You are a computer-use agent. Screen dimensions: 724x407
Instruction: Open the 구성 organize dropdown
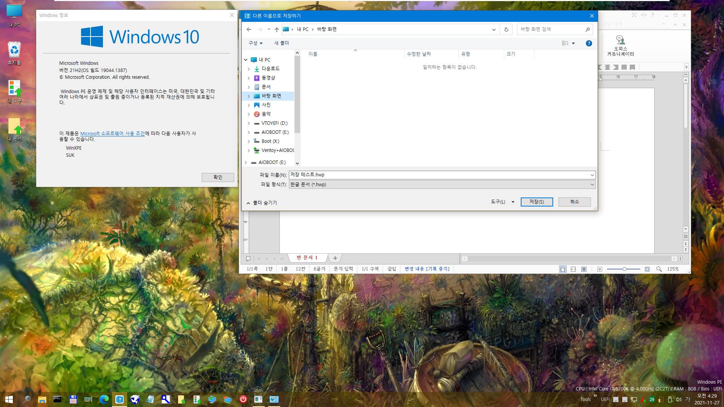coord(255,43)
